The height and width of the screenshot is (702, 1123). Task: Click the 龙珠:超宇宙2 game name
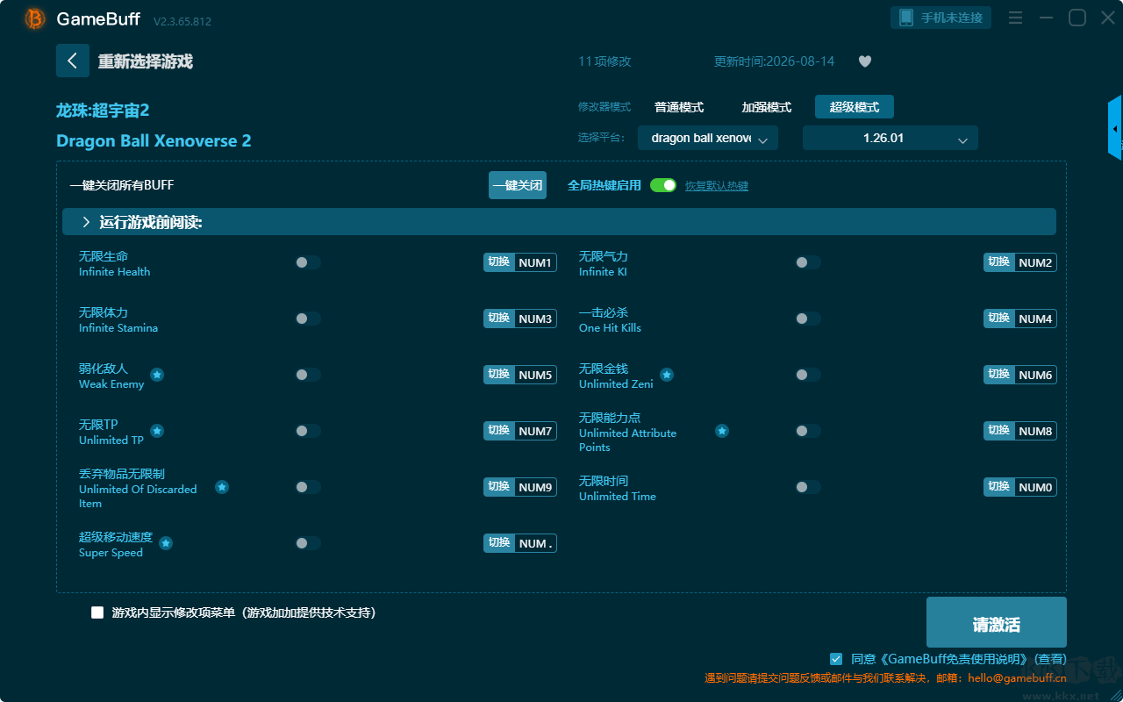(x=103, y=111)
